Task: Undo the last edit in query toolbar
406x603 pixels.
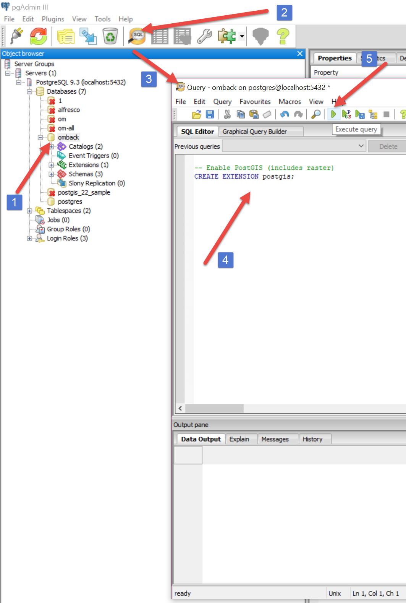Action: (285, 114)
